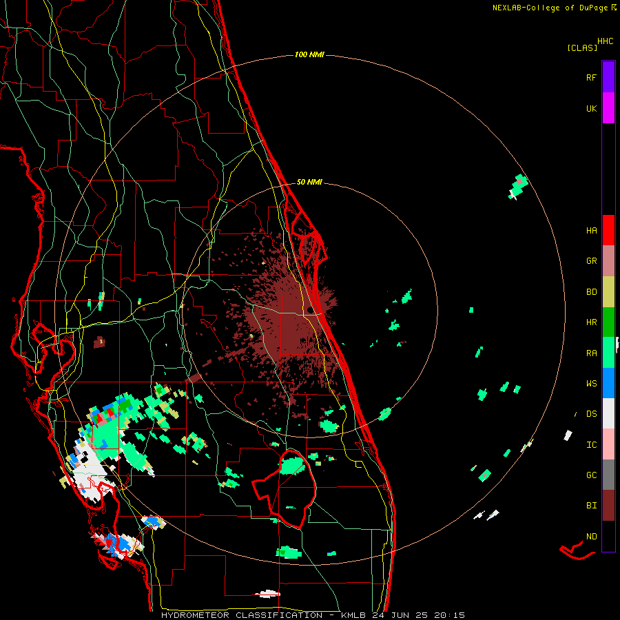
Task: Click the DS legend label
Action: point(591,413)
